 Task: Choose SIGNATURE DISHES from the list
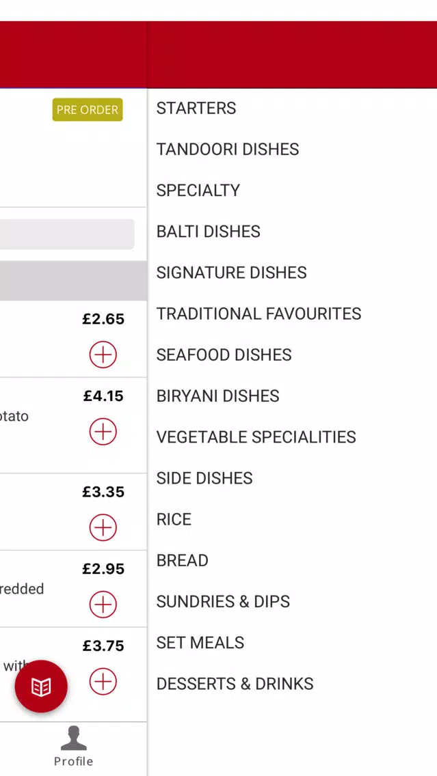point(232,273)
